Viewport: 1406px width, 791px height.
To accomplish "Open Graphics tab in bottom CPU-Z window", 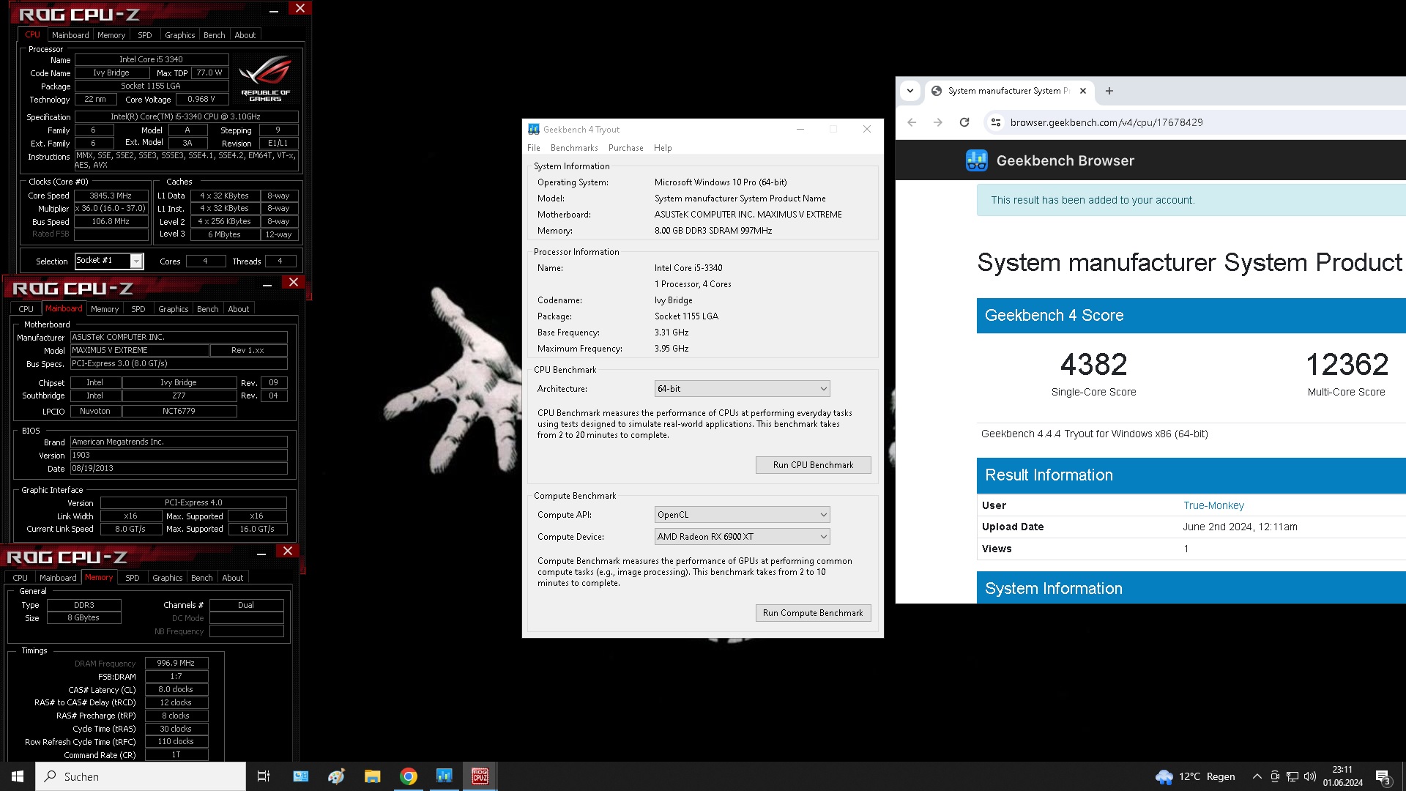I will click(168, 578).
